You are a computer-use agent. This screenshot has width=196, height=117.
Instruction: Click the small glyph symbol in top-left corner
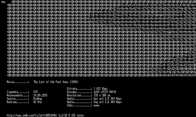point(3,2)
